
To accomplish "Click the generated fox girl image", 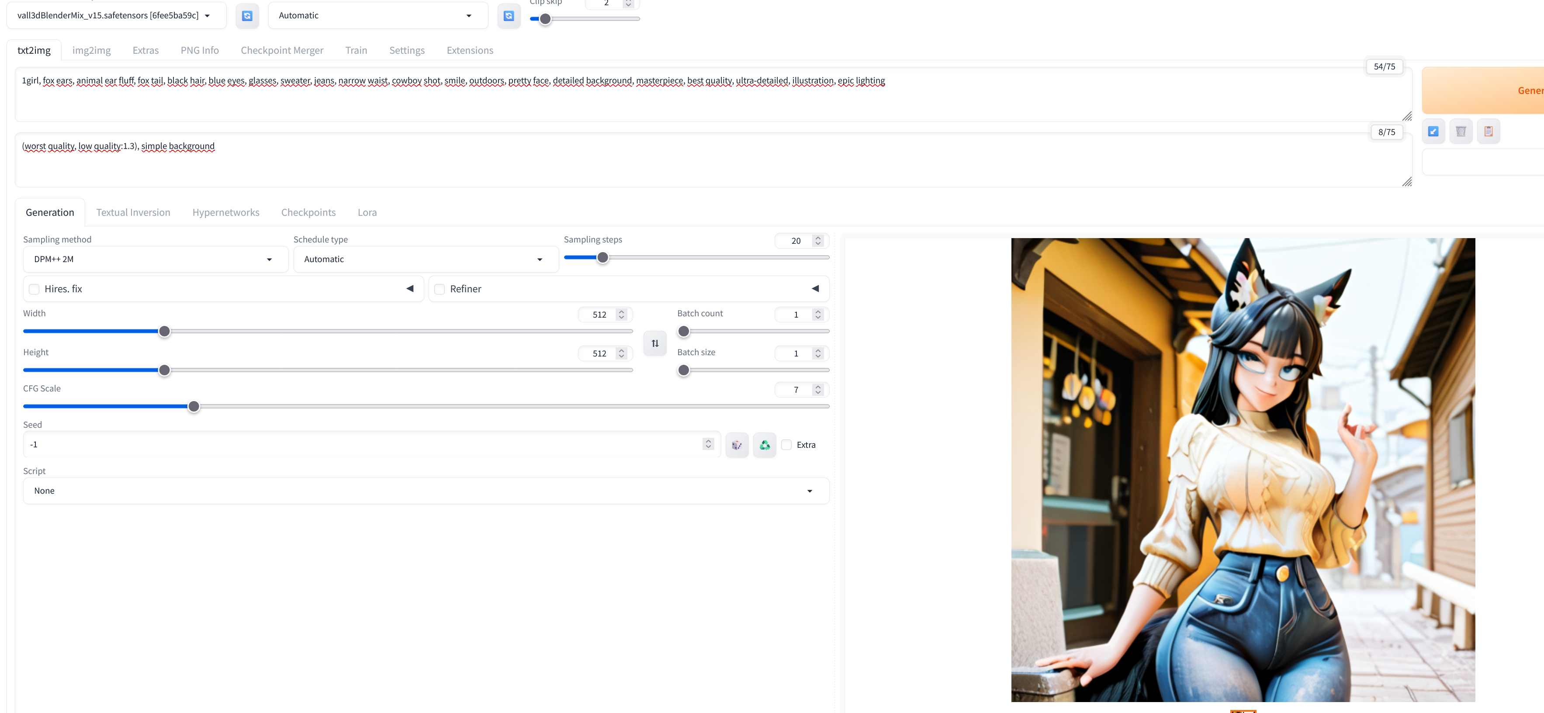I will [1243, 470].
